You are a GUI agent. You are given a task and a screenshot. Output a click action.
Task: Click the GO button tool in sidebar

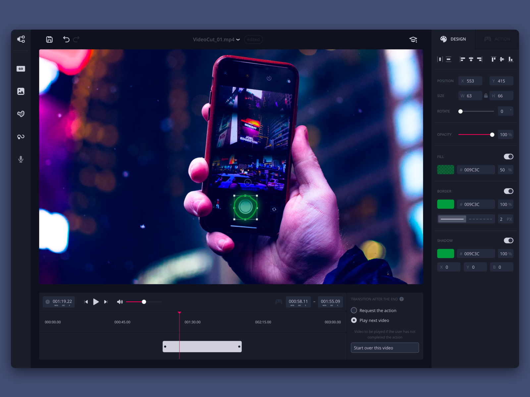click(21, 69)
